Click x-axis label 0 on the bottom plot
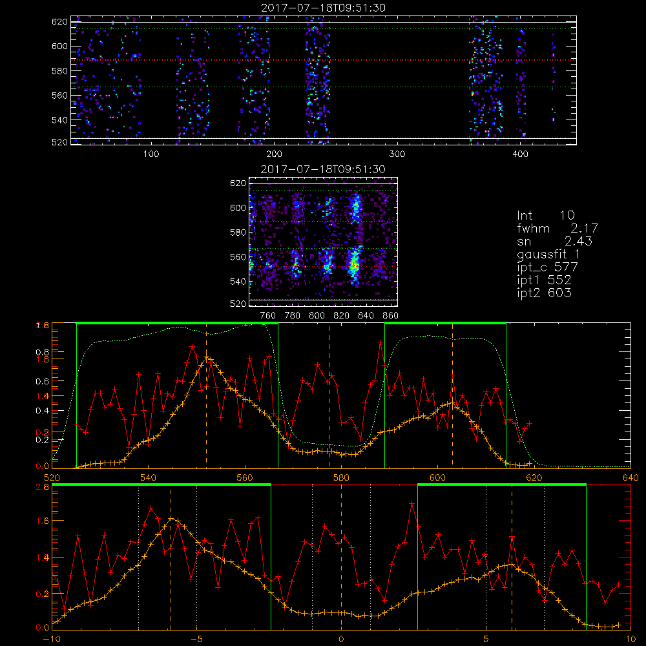This screenshot has height=646, width=646. (x=341, y=639)
